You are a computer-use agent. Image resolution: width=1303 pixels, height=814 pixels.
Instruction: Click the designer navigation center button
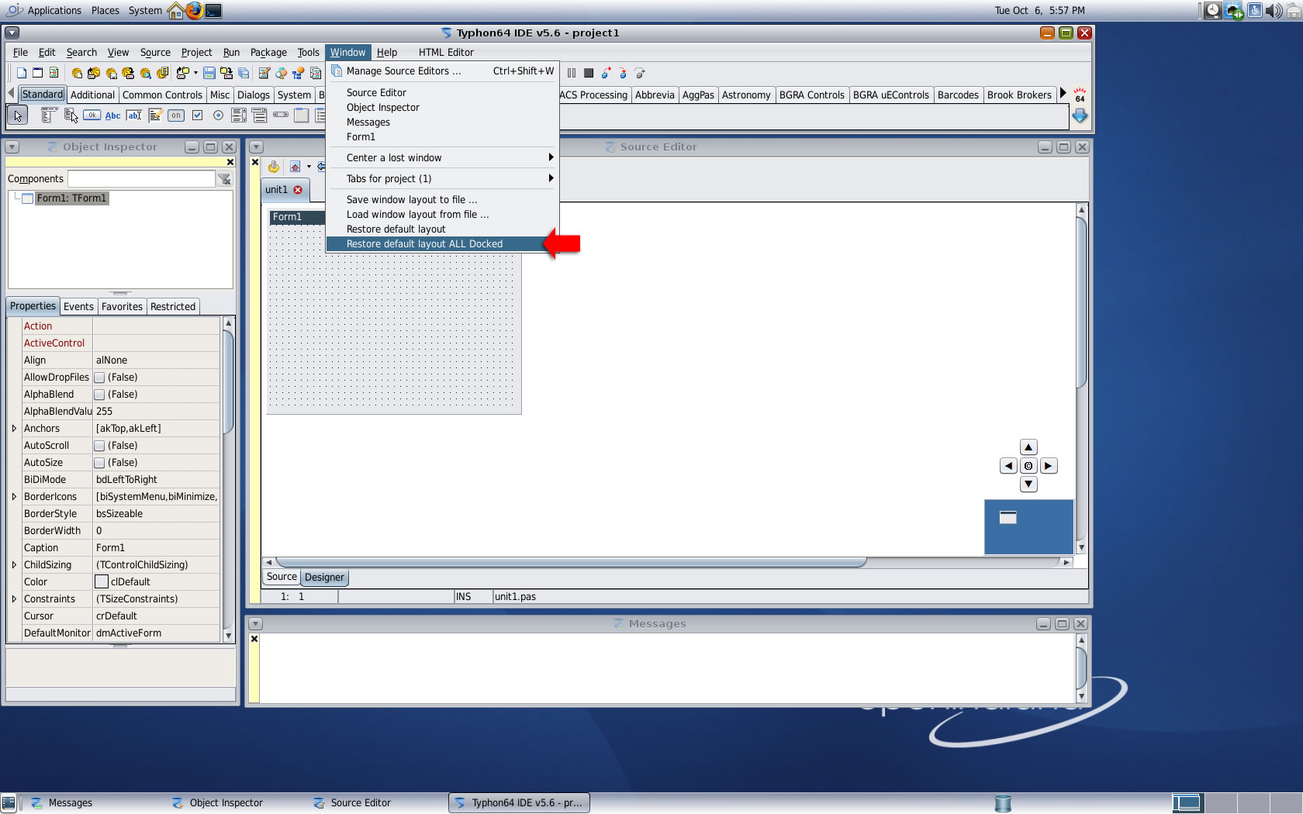pos(1028,466)
